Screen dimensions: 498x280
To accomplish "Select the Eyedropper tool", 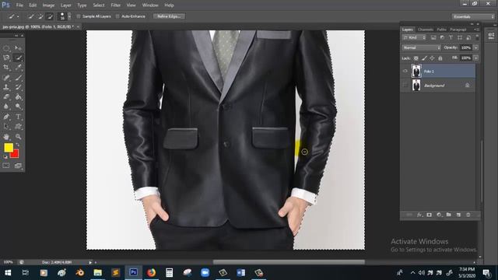I will tap(18, 68).
